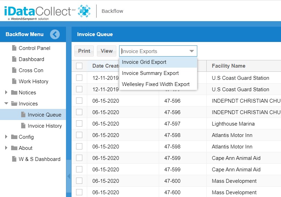The width and height of the screenshot is (281, 197).
Task: Click the Invoice History page icon
Action: (23, 126)
